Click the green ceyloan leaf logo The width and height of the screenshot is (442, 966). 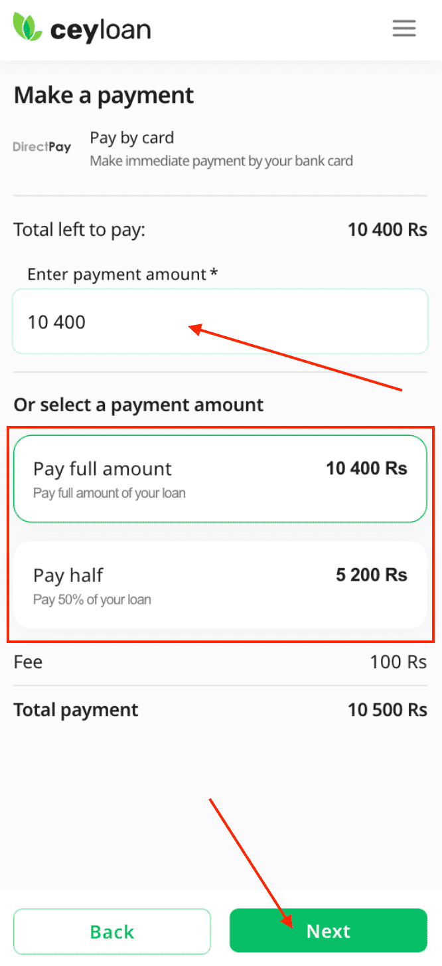27,27
